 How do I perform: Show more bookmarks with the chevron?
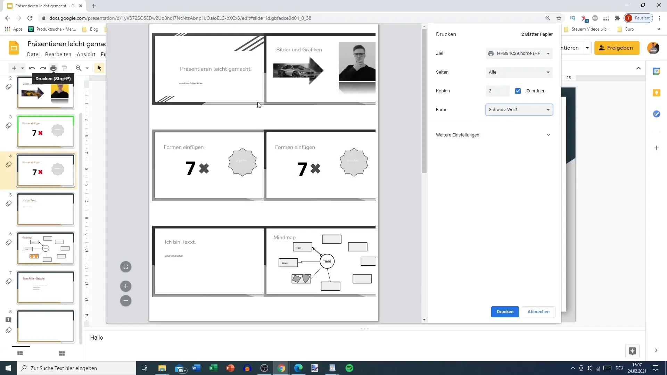tap(659, 29)
